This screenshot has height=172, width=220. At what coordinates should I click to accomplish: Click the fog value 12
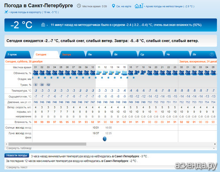point(48,85)
